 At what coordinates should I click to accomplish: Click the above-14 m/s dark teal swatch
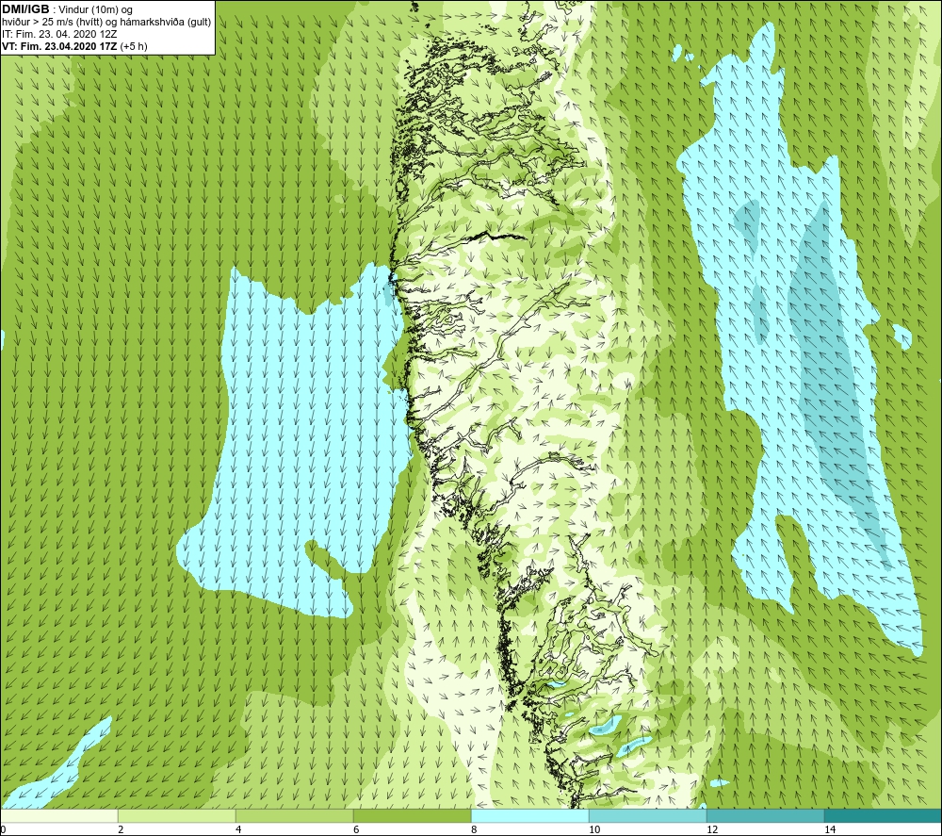(884, 815)
